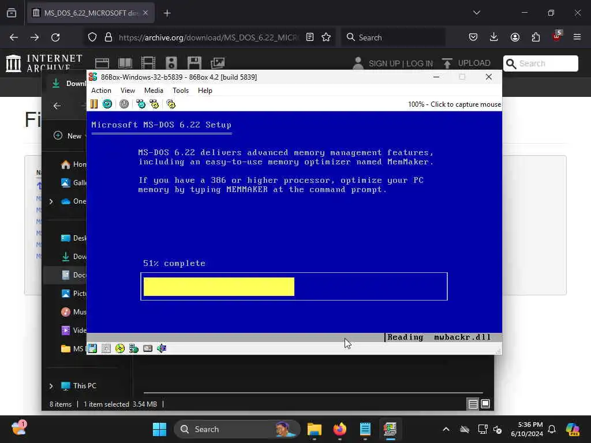591x443 pixels.
Task: Open the Action menu in 86Box
Action: point(101,91)
